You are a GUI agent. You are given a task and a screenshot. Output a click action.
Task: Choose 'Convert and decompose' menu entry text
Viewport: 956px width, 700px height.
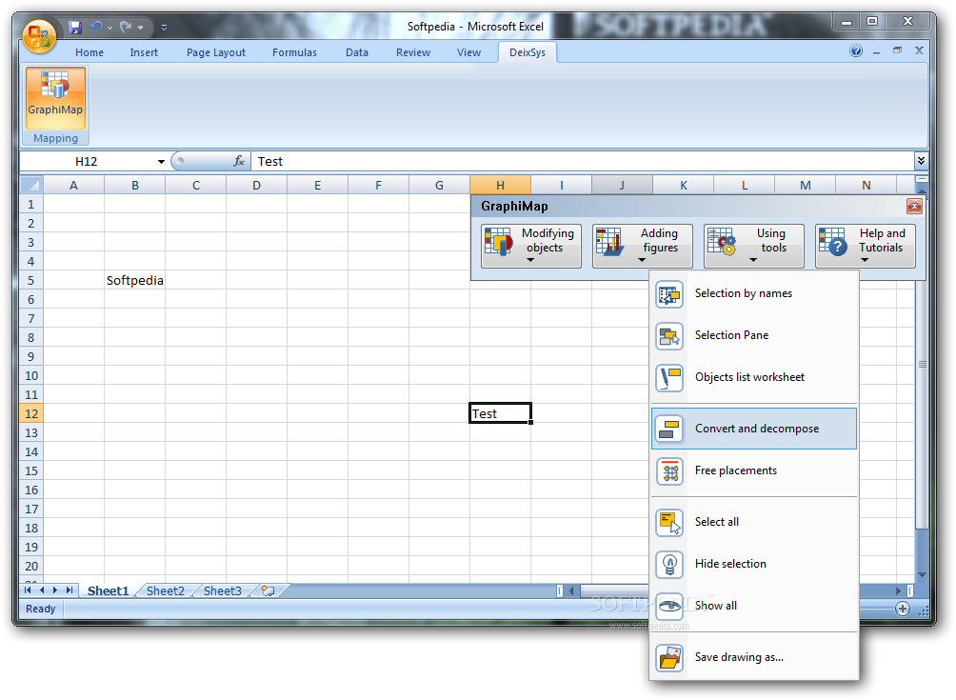coord(757,429)
